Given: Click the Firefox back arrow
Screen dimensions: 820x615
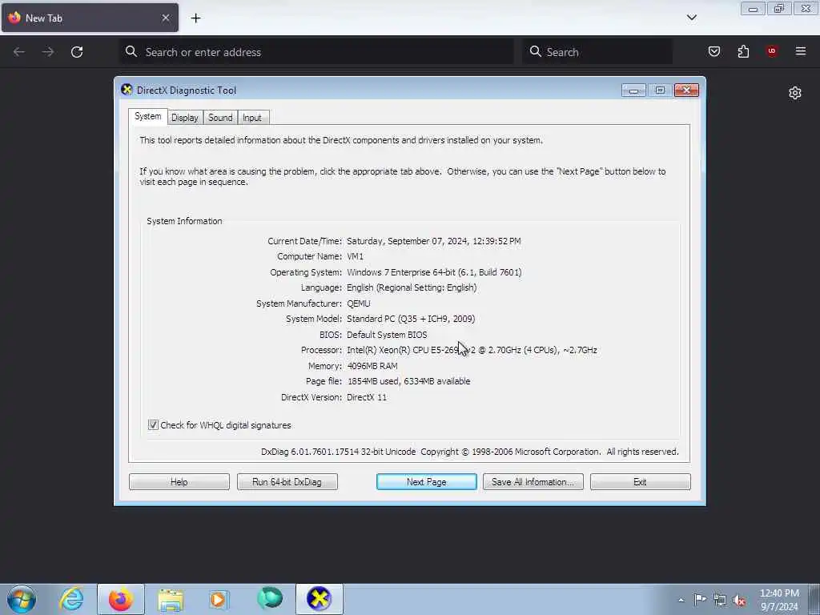Looking at the screenshot, I should (19, 52).
